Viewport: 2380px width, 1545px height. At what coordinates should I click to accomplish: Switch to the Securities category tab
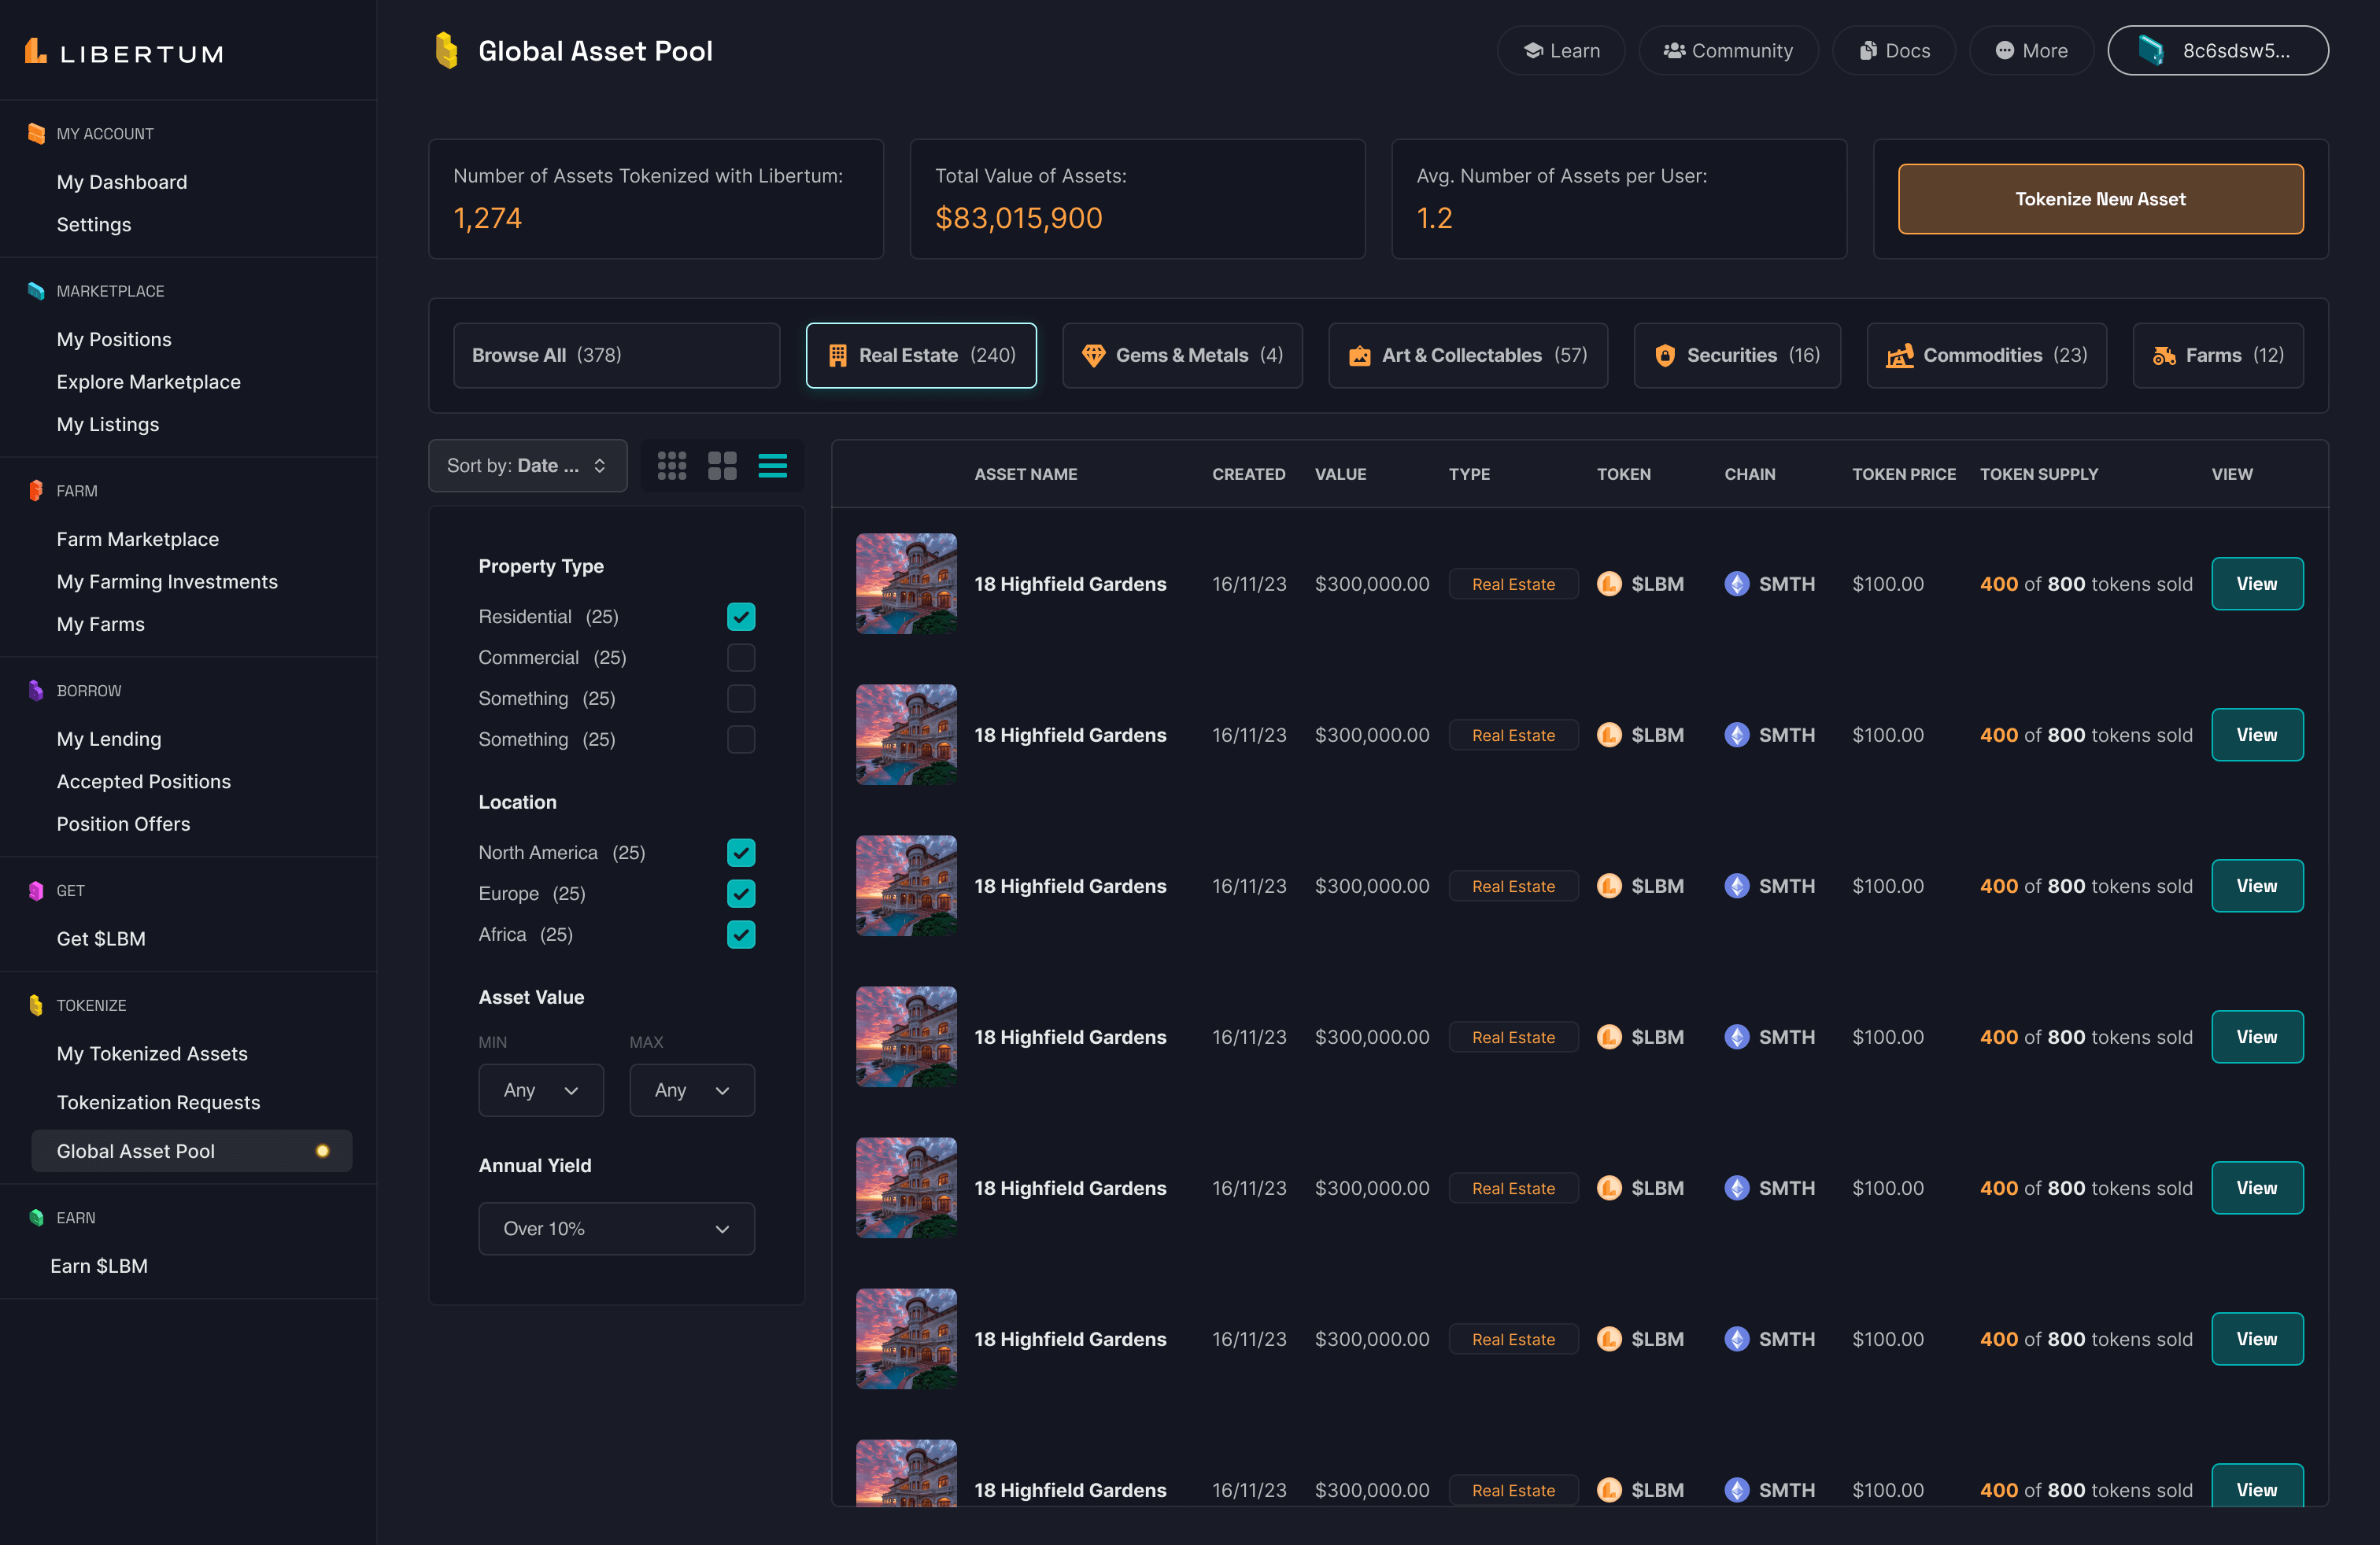tap(1737, 356)
